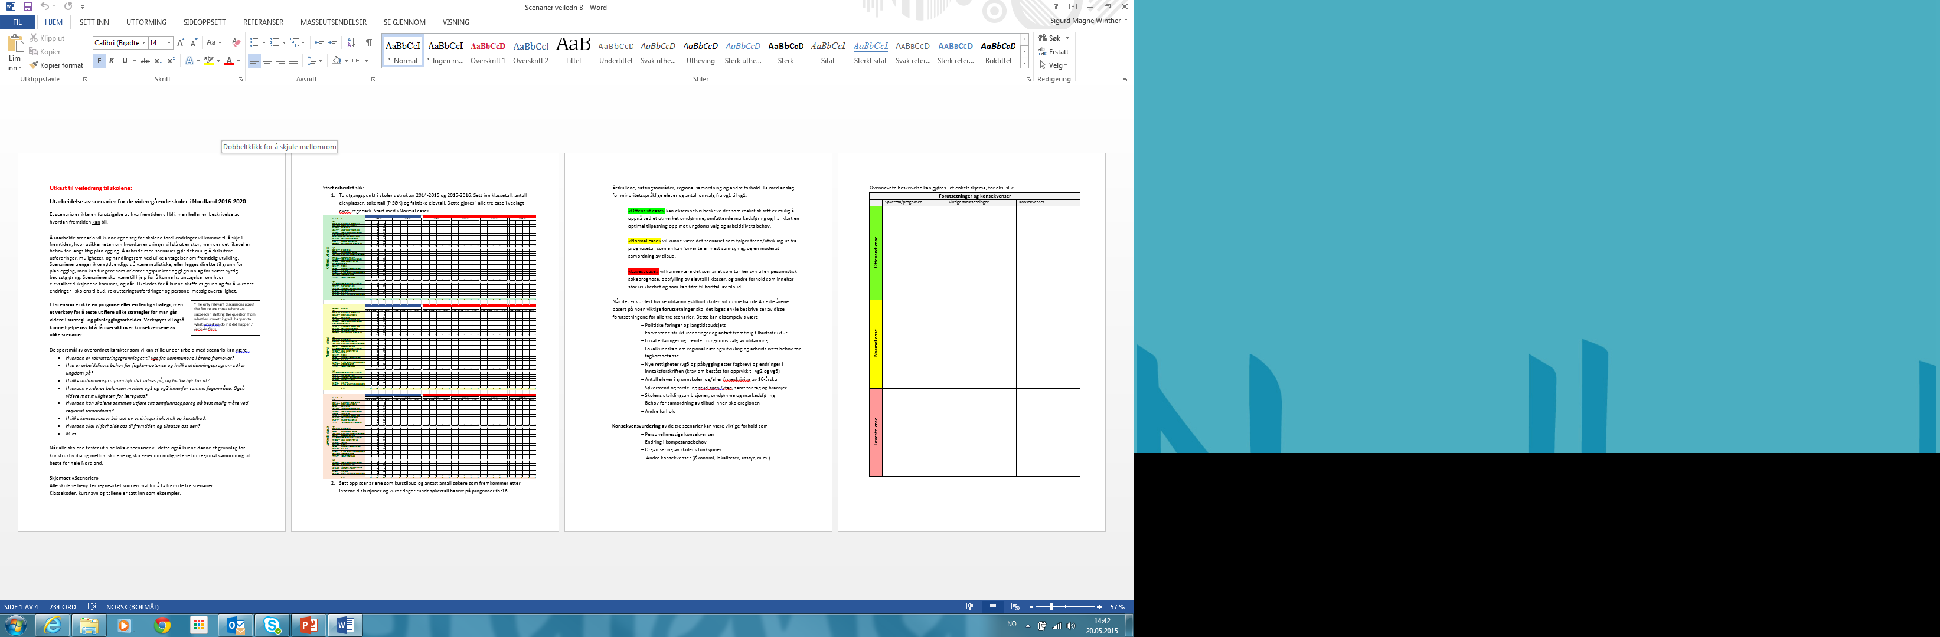Click the Redo arrow in quick access toolbar
Viewport: 1940px width, 637px height.
coord(68,6)
